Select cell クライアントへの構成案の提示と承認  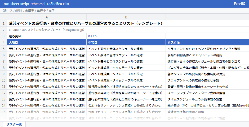(x=207, y=80)
